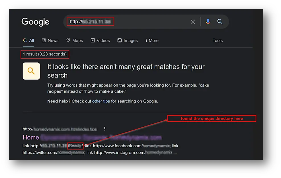This screenshot has width=281, height=178.
Task: Click the 'found the unique directory here' annotation
Action: (212, 118)
